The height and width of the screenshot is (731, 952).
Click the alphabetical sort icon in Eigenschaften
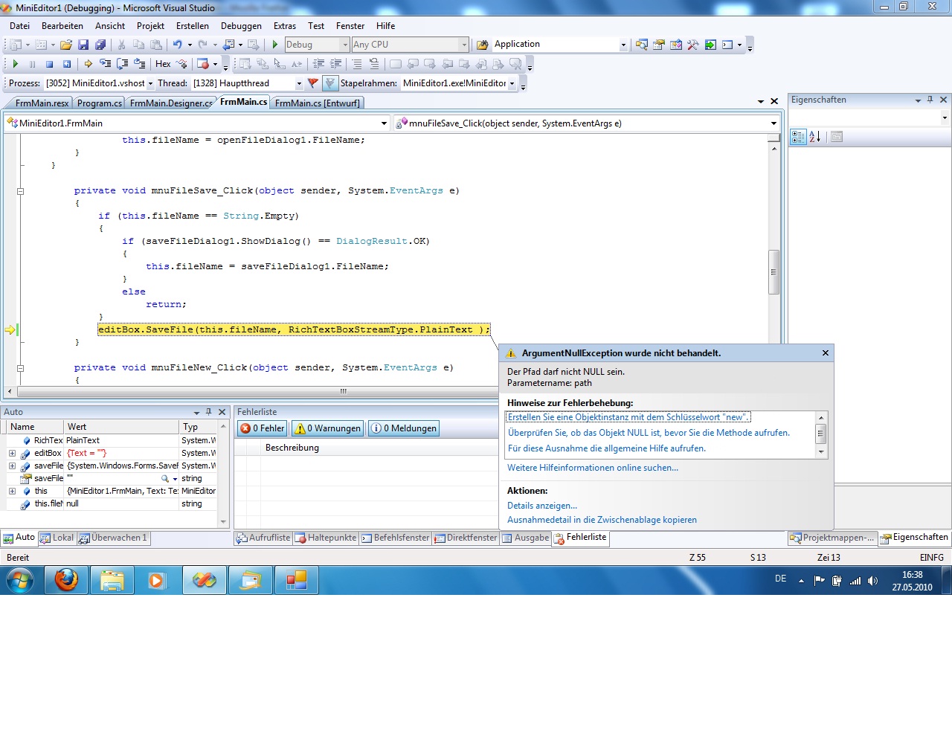click(x=815, y=137)
